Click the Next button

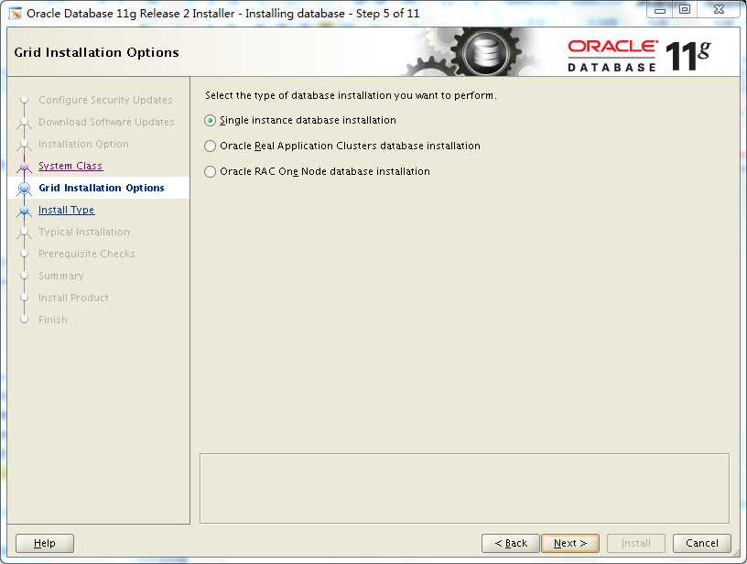(x=570, y=543)
